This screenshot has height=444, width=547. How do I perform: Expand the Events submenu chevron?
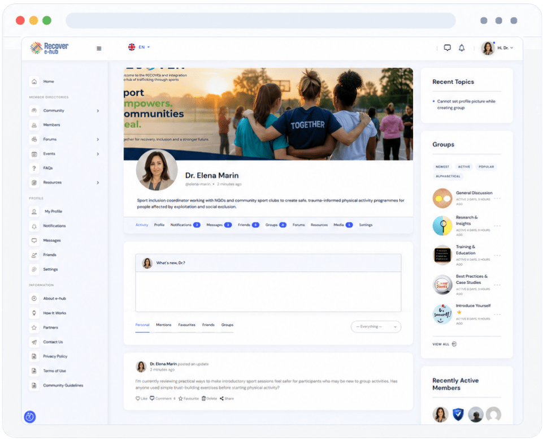pos(98,154)
